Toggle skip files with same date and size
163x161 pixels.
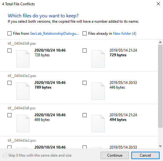coord(5,155)
